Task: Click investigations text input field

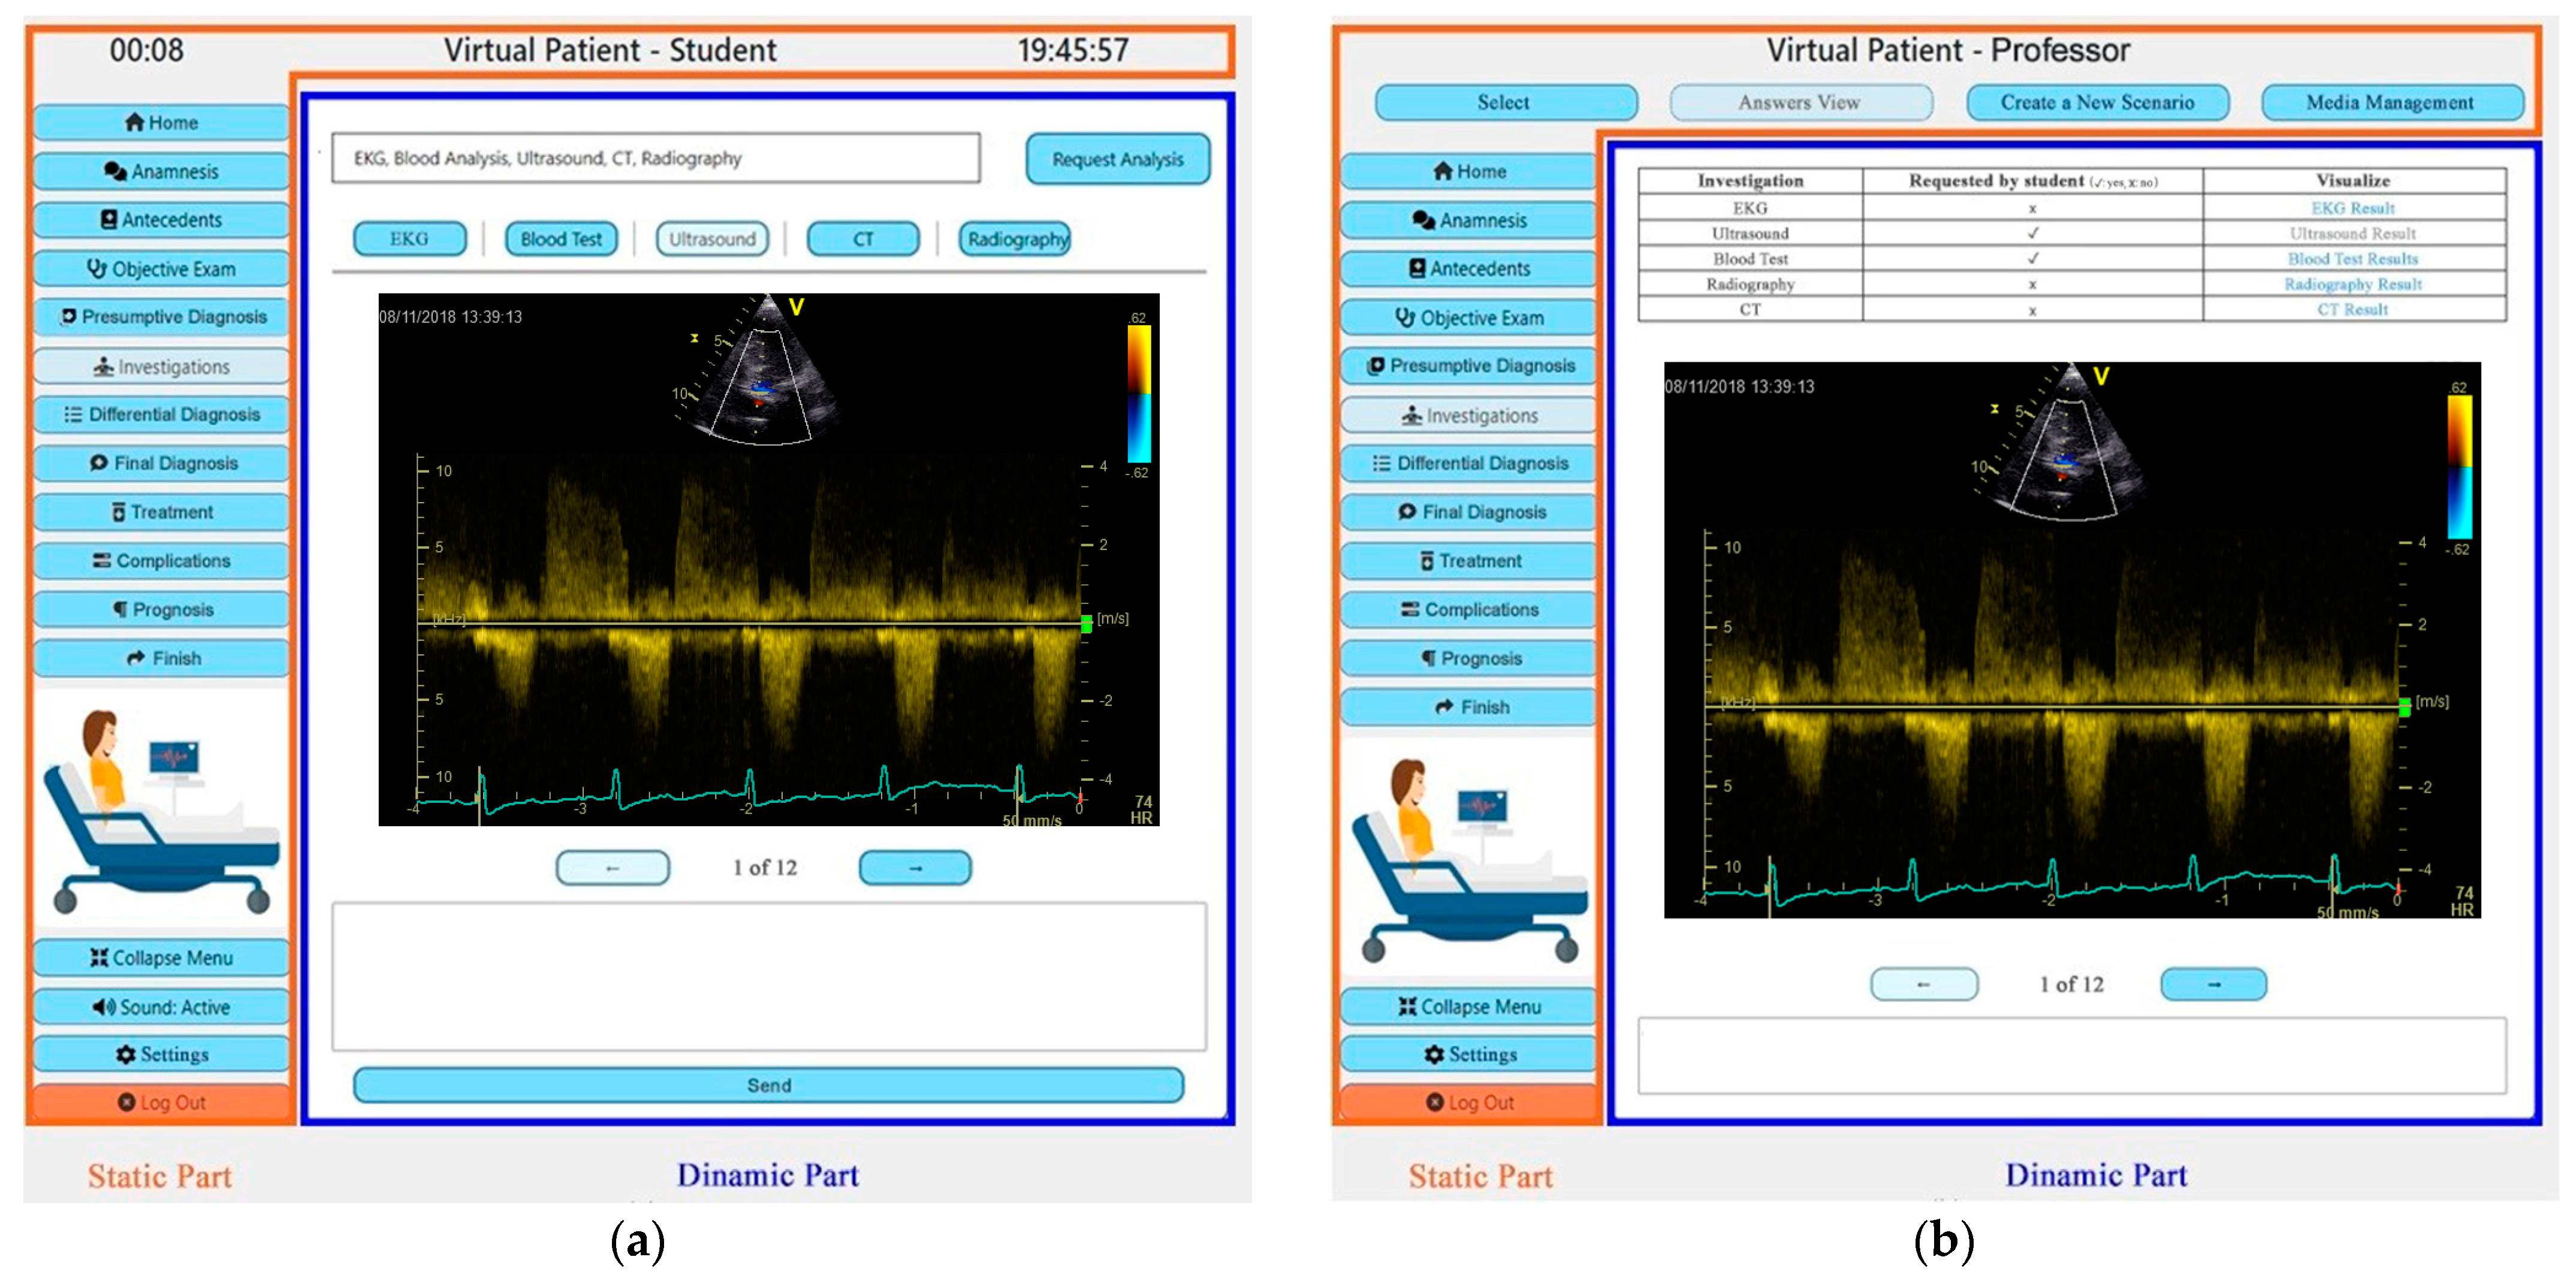Action: point(655,158)
